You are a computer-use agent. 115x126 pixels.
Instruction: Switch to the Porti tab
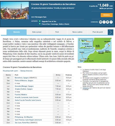click(57, 32)
